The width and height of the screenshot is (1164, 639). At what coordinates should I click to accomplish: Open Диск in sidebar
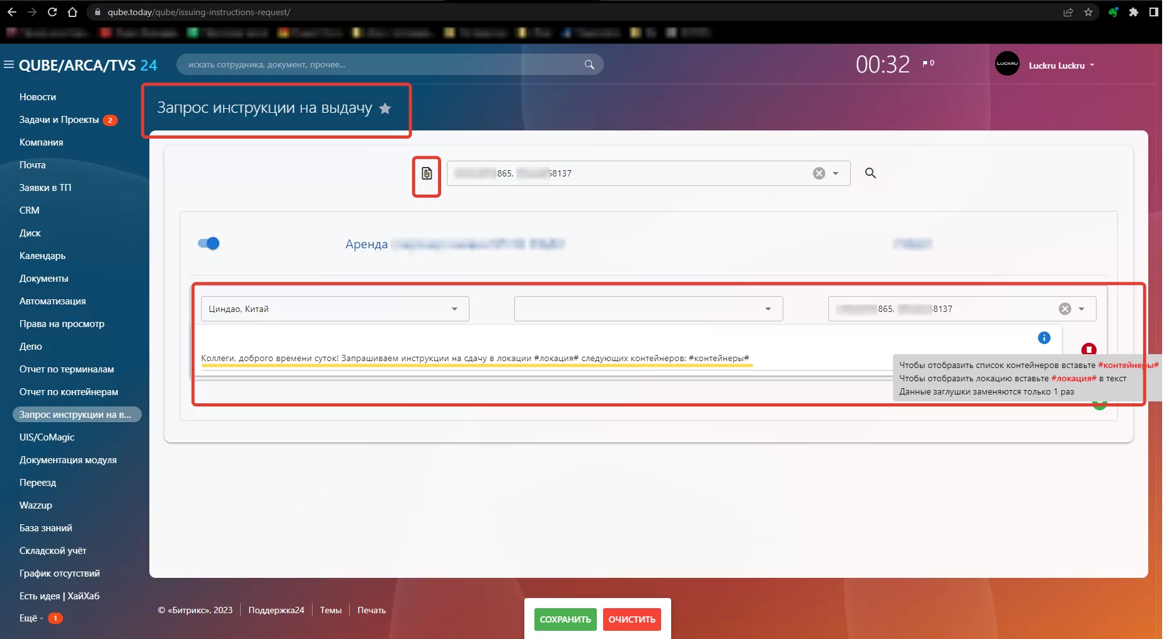30,233
